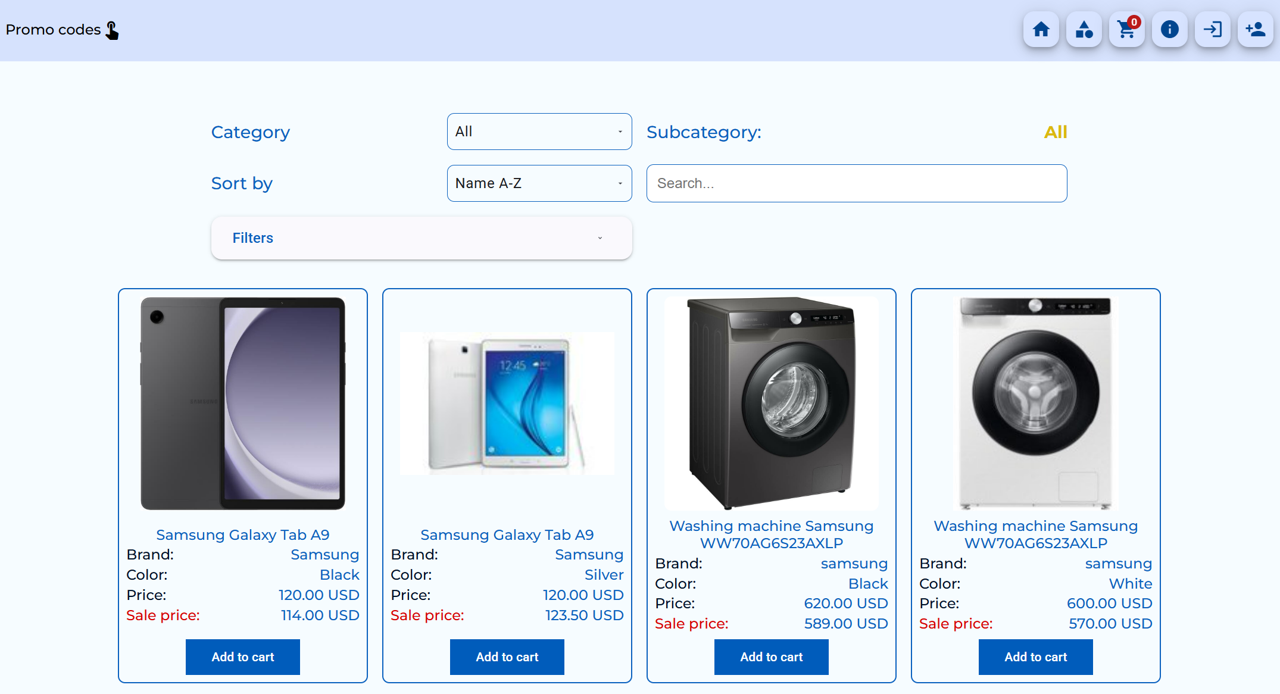
Task: Open the white washing machine image
Action: (x=1036, y=404)
